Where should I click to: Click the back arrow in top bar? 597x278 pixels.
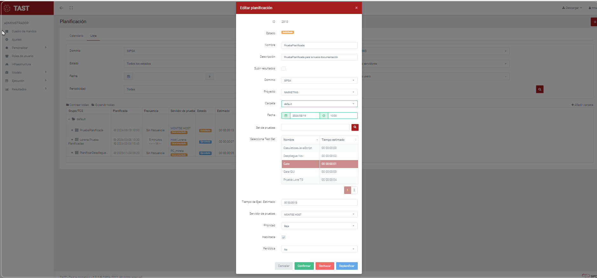[62, 8]
